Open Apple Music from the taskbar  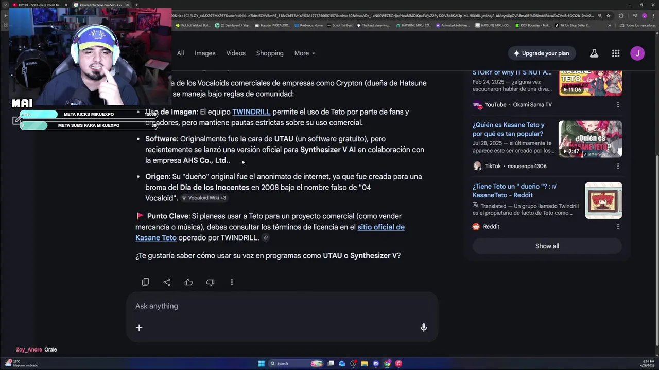click(398, 363)
